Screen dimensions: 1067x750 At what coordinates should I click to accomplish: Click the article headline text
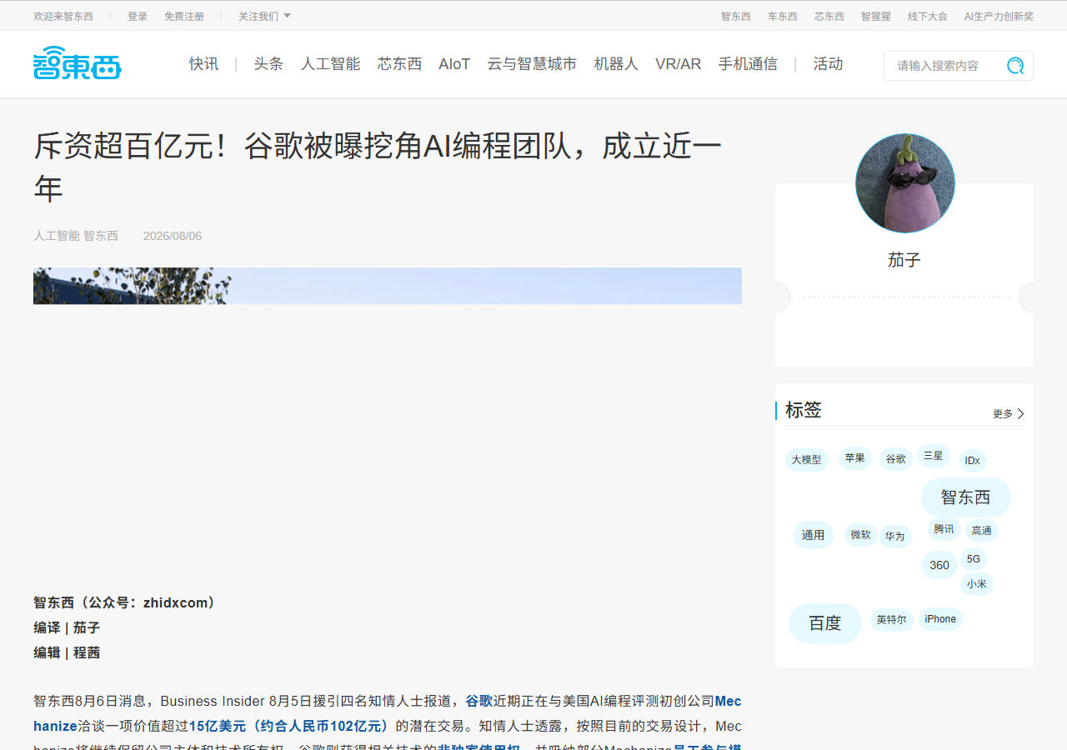(x=378, y=167)
